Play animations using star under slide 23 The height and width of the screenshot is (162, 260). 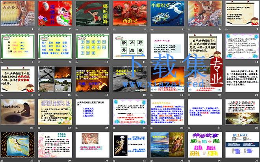pos(39,128)
